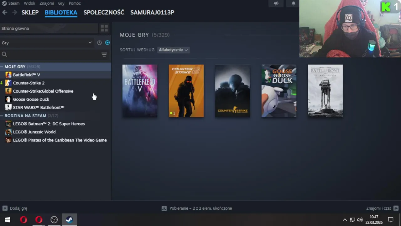Open the Windows action center icon

(x=391, y=220)
